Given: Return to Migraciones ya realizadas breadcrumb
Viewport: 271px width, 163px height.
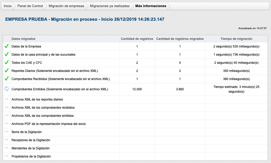Looking at the screenshot, I should pyautogui.click(x=110, y=6).
